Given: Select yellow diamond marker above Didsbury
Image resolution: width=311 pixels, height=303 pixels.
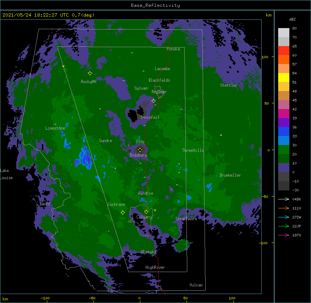Looking at the screenshot, I should (140, 150).
